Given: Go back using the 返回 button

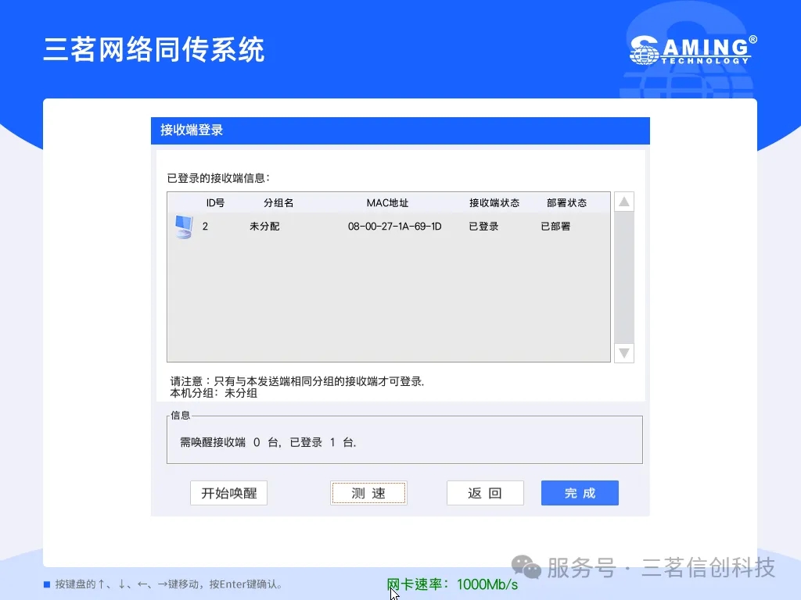Looking at the screenshot, I should (x=484, y=493).
